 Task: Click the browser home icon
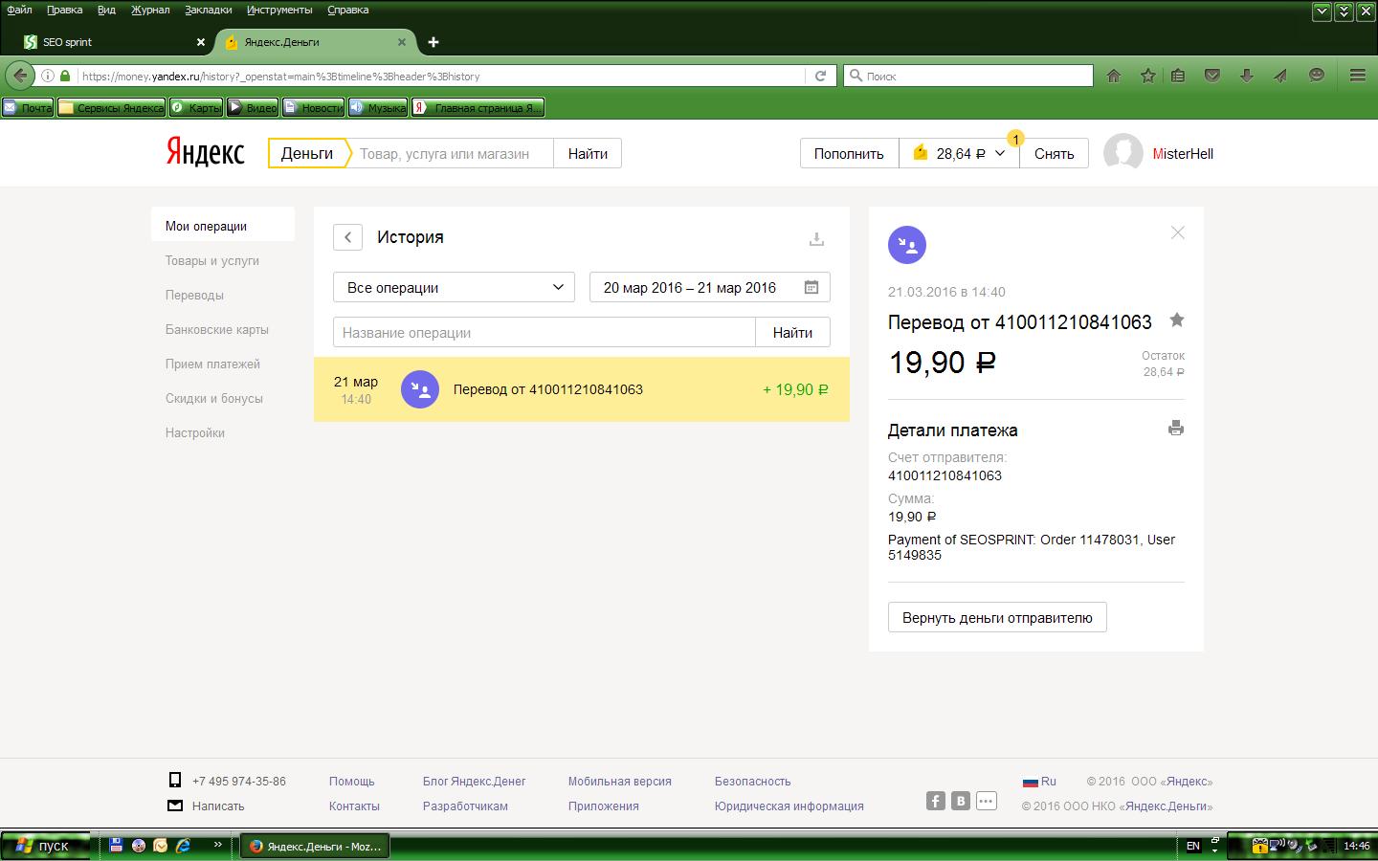tap(1114, 76)
